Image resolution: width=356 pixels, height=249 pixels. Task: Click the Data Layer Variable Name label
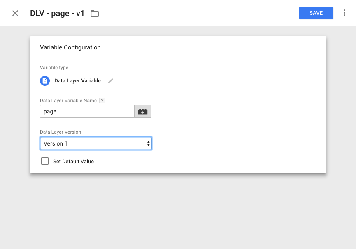pos(68,101)
